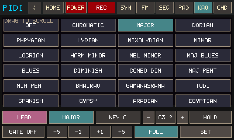
Task: Pick the EGYPTIAN scale
Action: [x=203, y=101]
